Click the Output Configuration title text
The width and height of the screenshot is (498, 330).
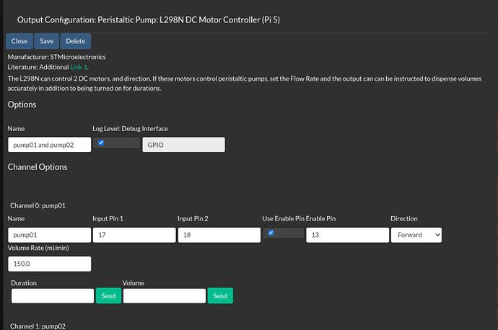(149, 19)
